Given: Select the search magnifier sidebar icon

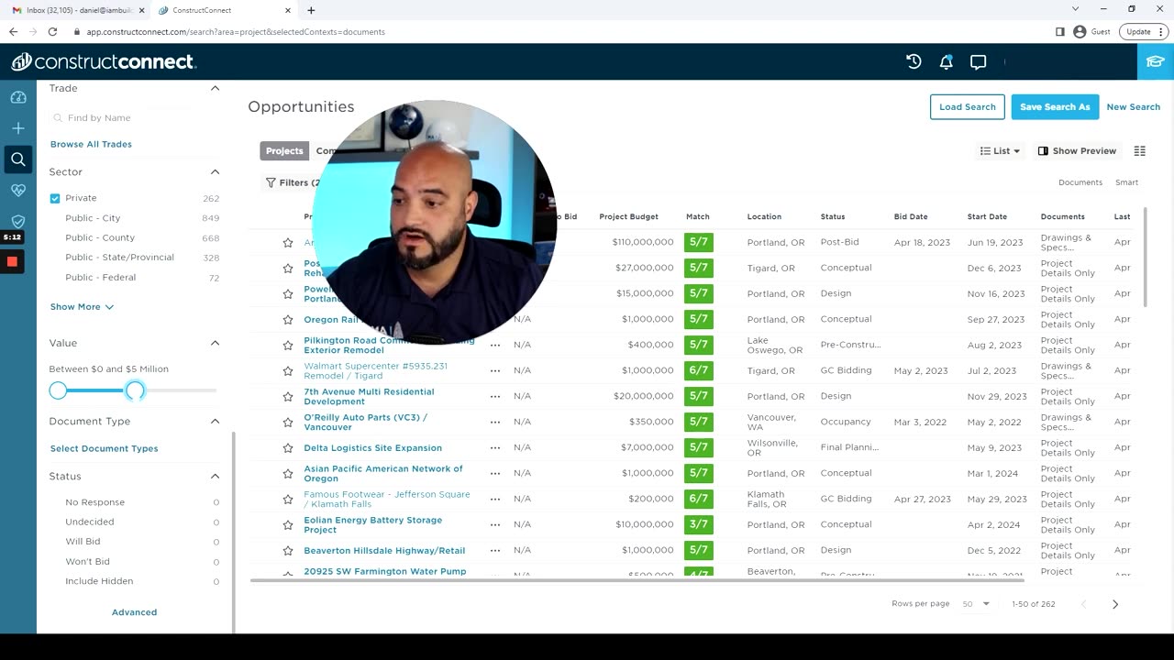Looking at the screenshot, I should tap(18, 159).
